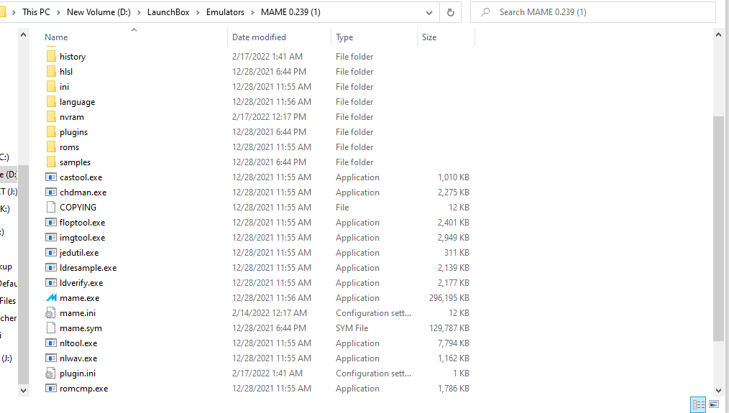Click the romcmp.exe application icon
Viewport: 729px width, 413px height.
pyautogui.click(x=51, y=389)
